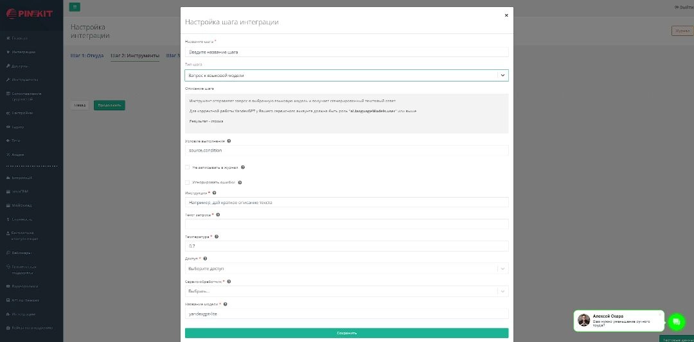The height and width of the screenshot is (342, 694).
Task: Open the green live chat bubble icon
Action: click(x=676, y=321)
